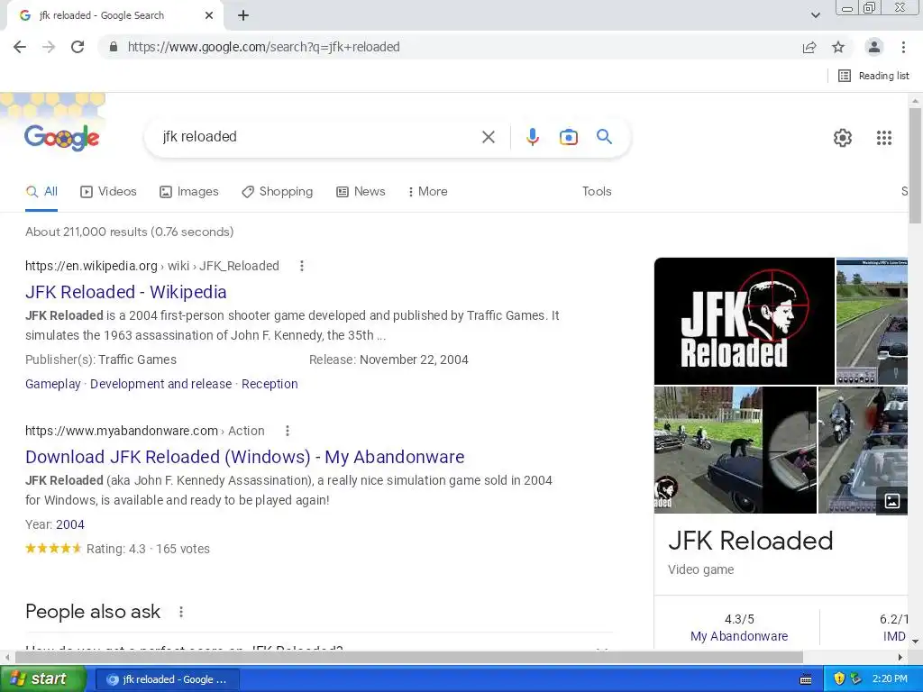This screenshot has height=692, width=923.
Task: Click into the jfk reloaded search field
Action: click(318, 137)
